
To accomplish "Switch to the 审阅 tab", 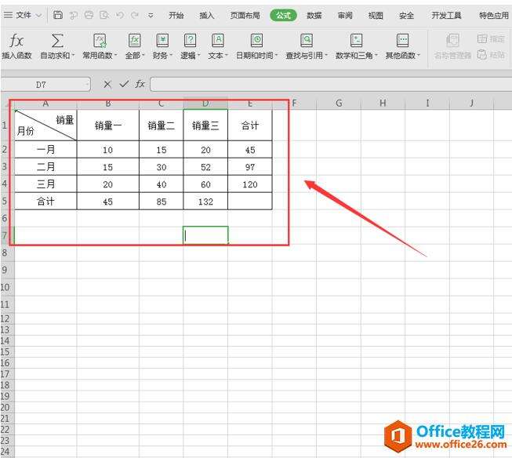I will coord(345,16).
